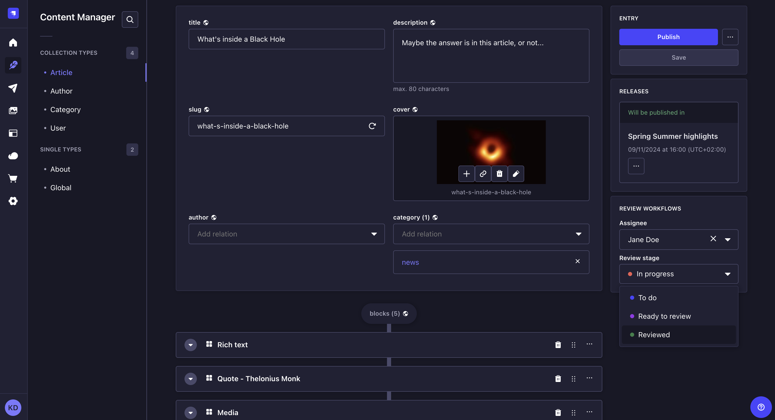Screen dimensions: 775x420
Task: Collapse the Rich text block chevron
Action: click(x=190, y=344)
